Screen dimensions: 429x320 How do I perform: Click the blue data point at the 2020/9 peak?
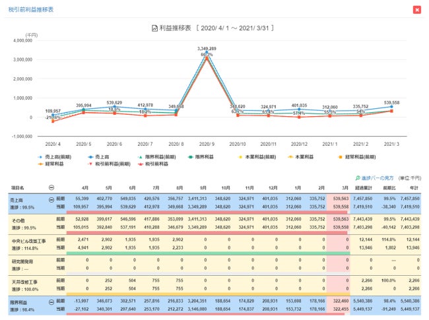click(x=207, y=52)
